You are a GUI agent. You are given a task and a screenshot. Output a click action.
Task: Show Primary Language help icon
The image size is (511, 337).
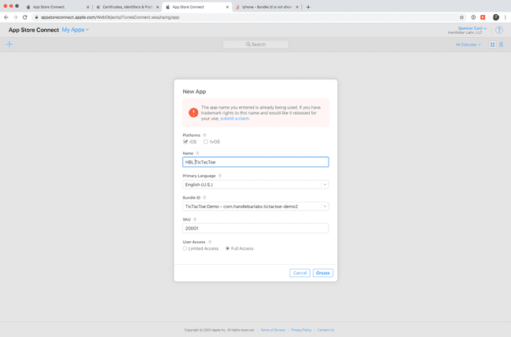(x=220, y=176)
